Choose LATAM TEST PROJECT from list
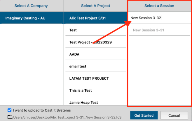The height and width of the screenshot is (121, 192). pyautogui.click(x=89, y=78)
